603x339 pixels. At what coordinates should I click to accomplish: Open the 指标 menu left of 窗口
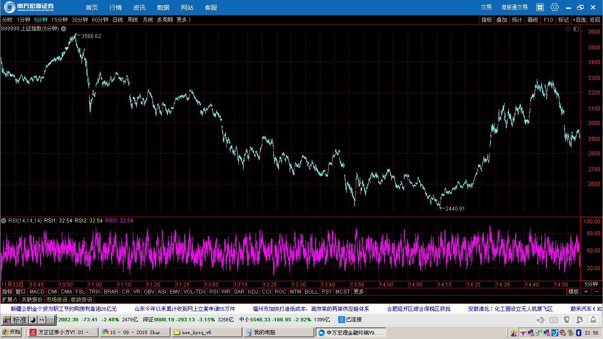point(7,292)
